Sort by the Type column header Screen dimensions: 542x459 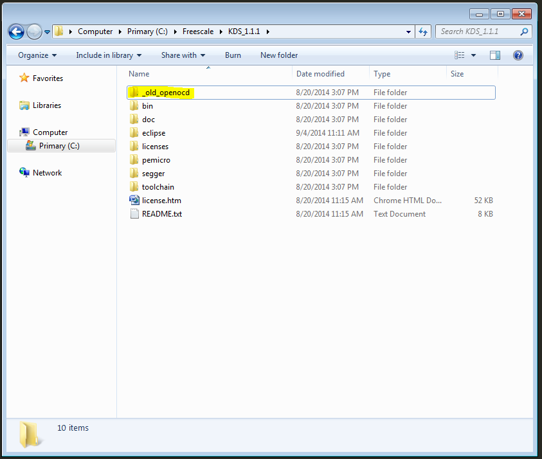tap(382, 74)
